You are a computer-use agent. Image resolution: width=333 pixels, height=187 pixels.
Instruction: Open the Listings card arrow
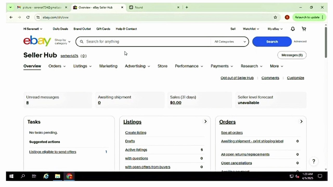(205, 122)
